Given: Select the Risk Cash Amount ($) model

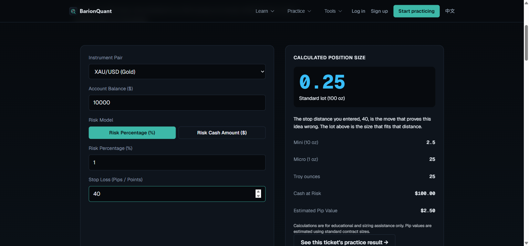Looking at the screenshot, I should 222,133.
